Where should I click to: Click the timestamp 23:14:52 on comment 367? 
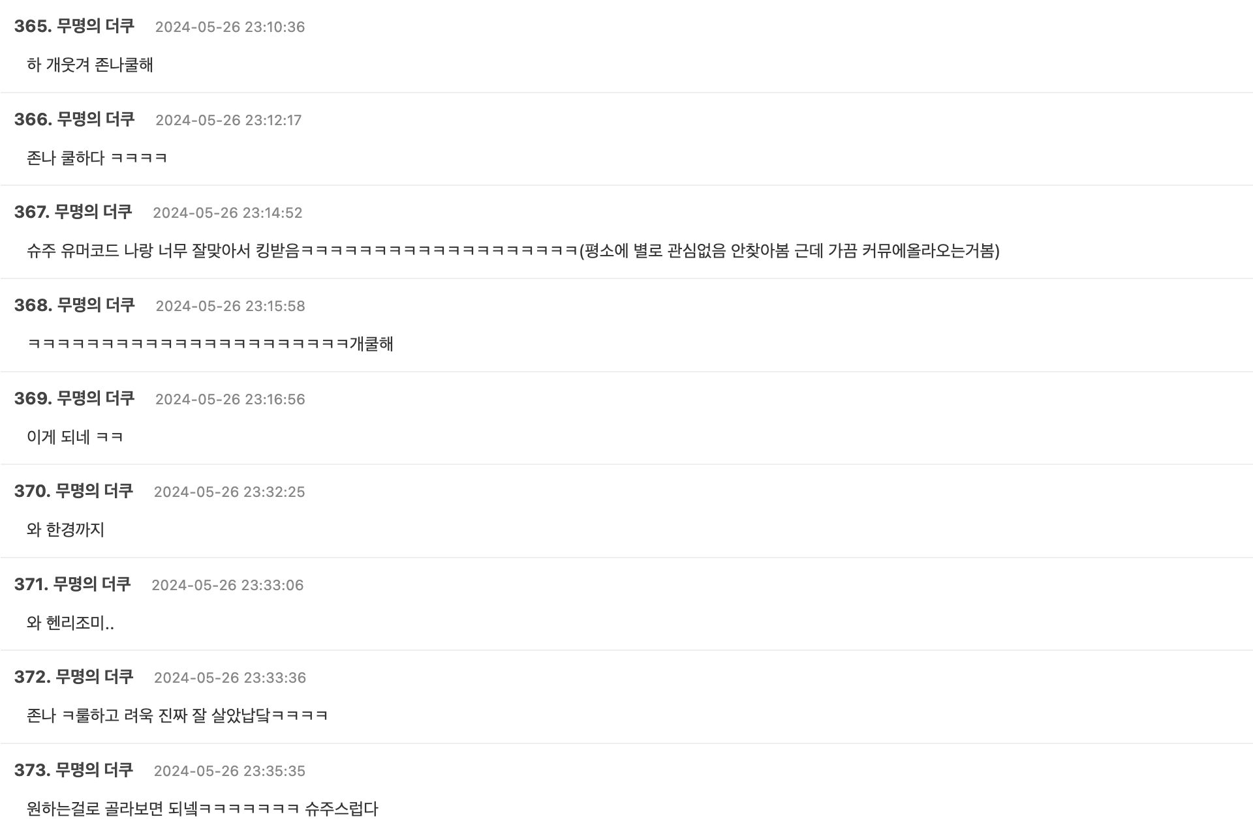click(227, 213)
